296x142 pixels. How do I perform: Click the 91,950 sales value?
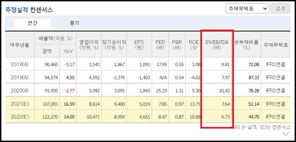51,91
